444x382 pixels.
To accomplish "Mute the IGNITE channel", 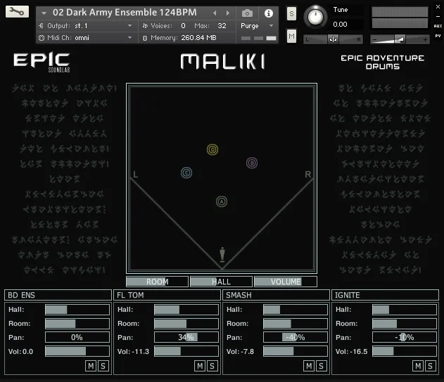I will [x=418, y=366].
